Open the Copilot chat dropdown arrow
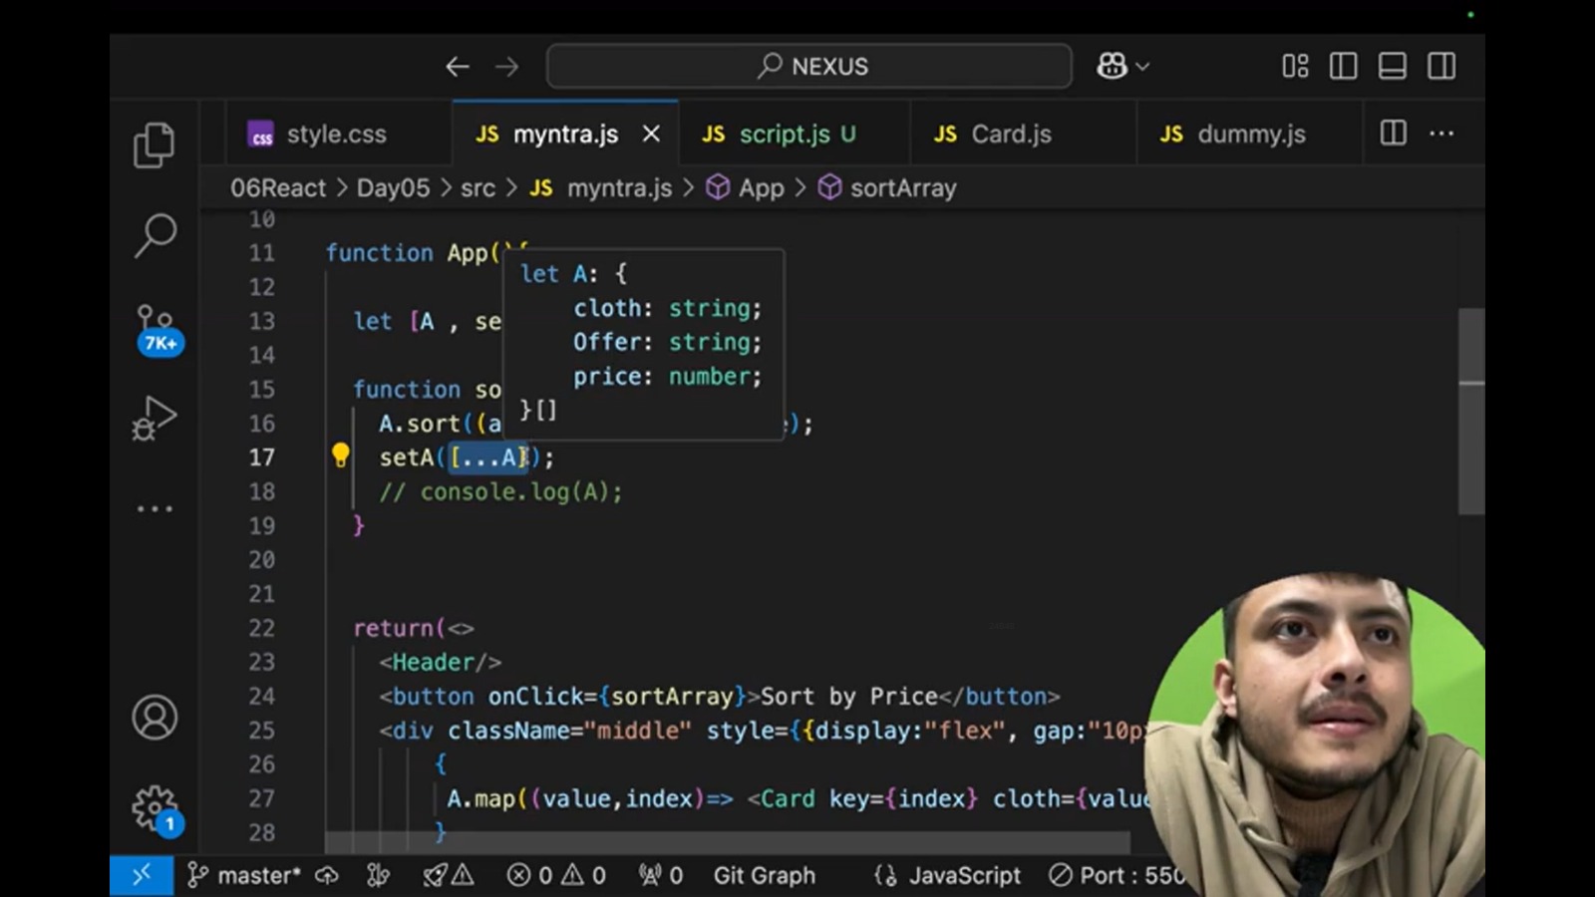The width and height of the screenshot is (1595, 897). pyautogui.click(x=1142, y=67)
